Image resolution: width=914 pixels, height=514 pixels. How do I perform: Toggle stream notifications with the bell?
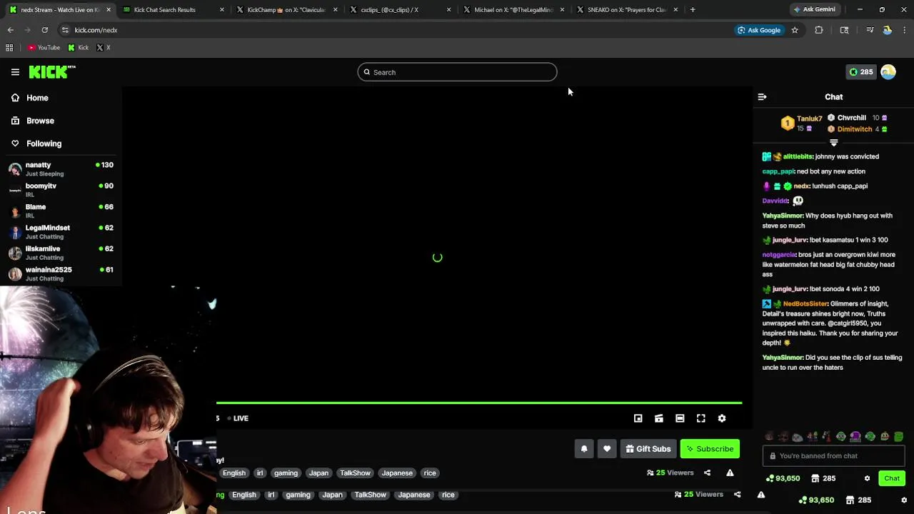pyautogui.click(x=584, y=449)
